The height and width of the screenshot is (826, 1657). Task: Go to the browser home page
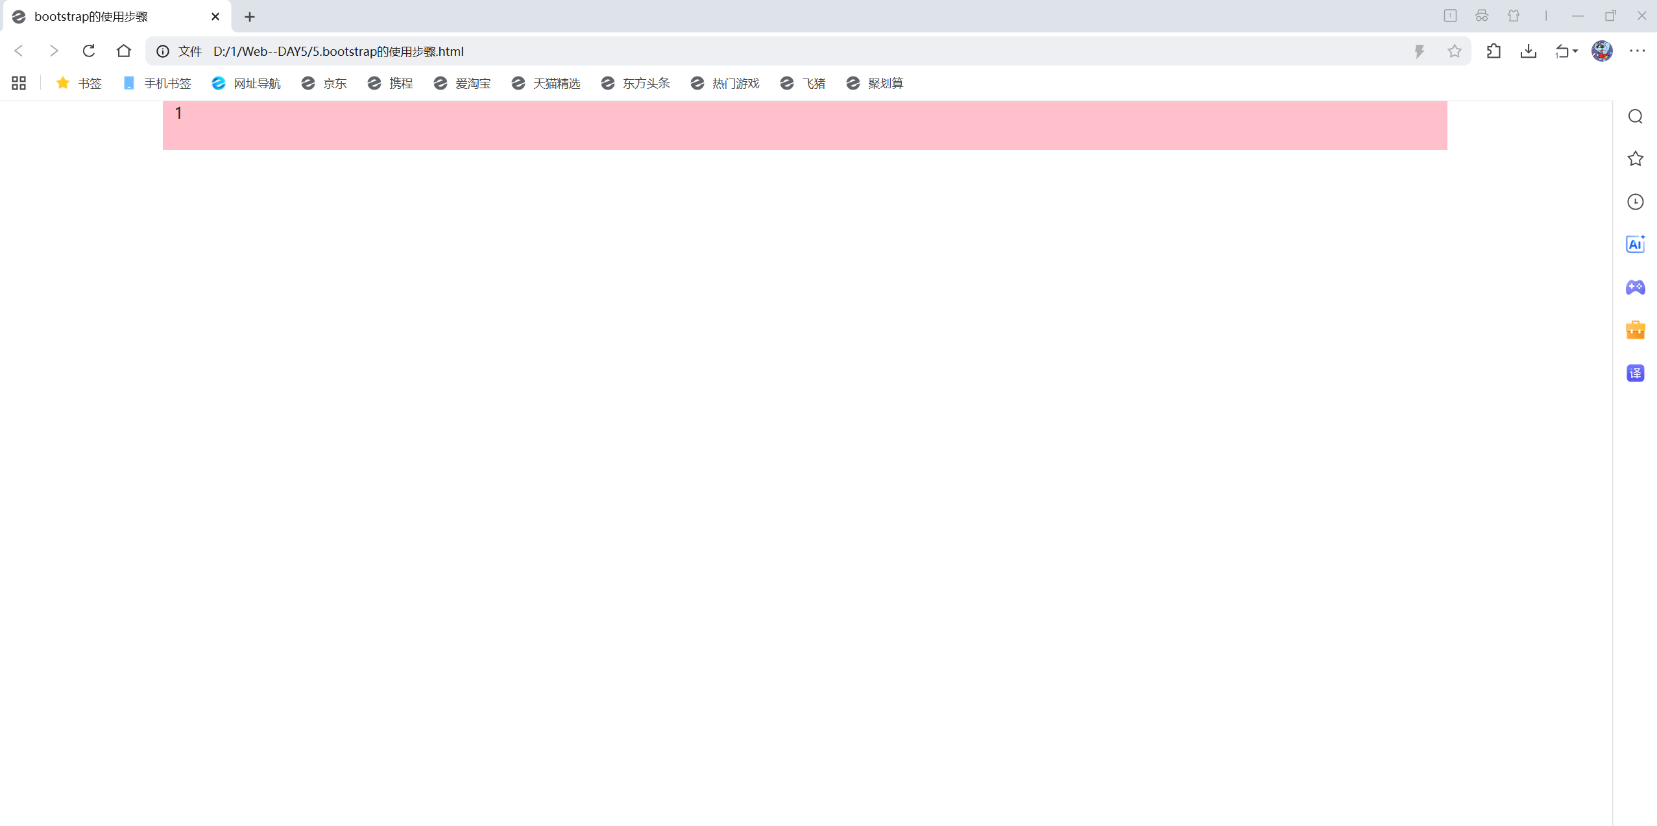[124, 51]
